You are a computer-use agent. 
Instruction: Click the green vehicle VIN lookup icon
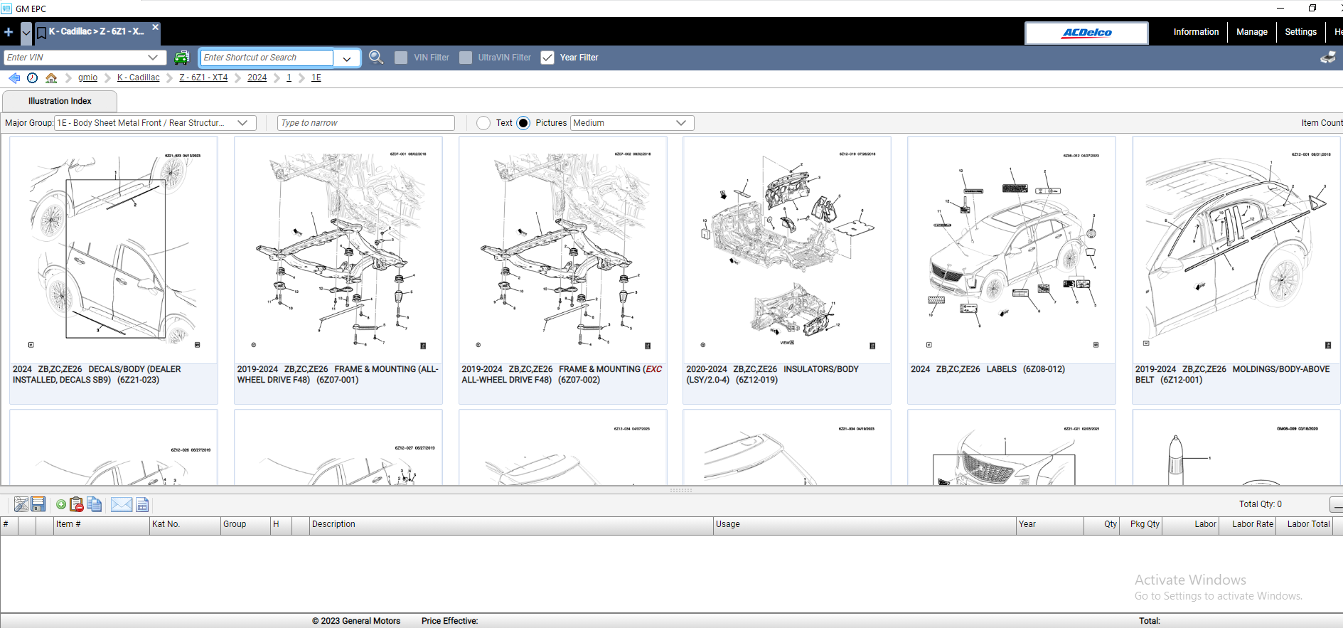182,58
